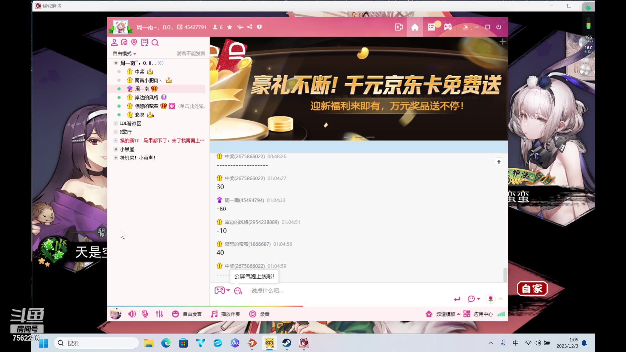Select user 南昌小肥肉 in member list
Image resolution: width=626 pixels, height=352 pixels.
point(149,80)
